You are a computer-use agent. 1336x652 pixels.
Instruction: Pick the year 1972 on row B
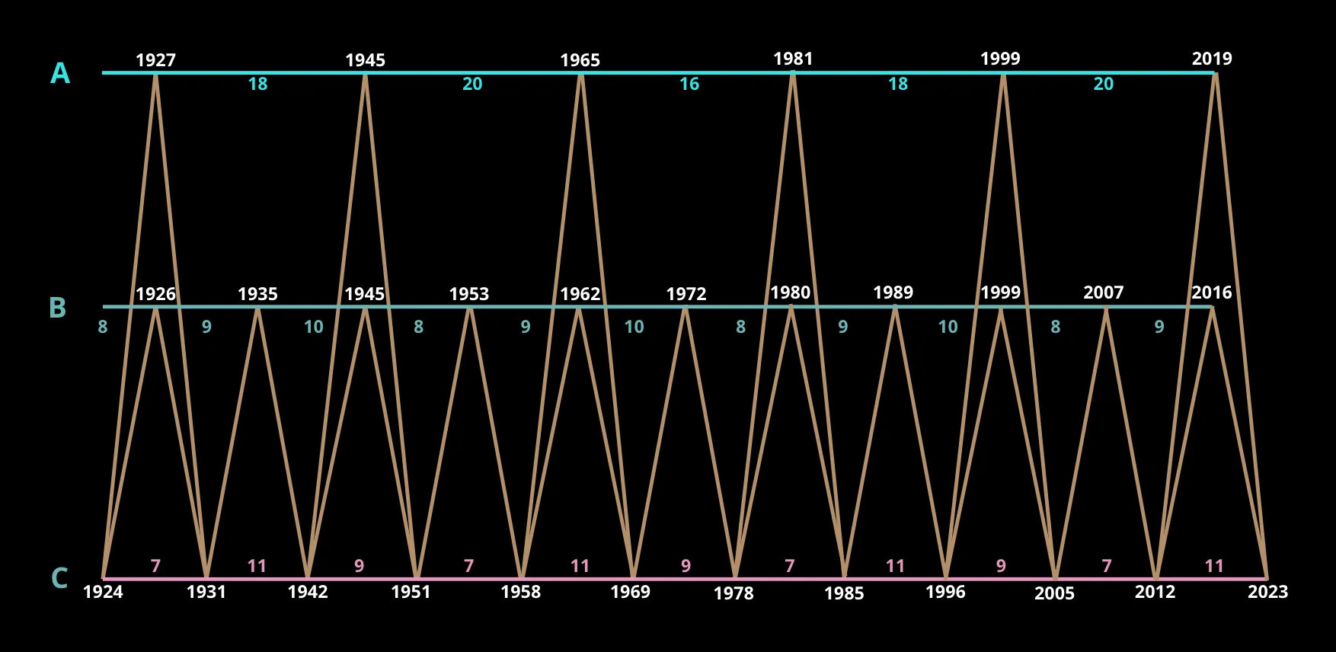click(686, 294)
